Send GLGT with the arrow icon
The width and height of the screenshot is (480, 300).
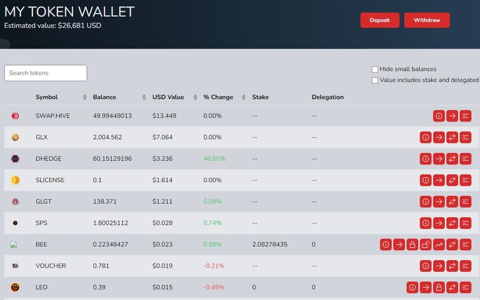[x=439, y=201]
